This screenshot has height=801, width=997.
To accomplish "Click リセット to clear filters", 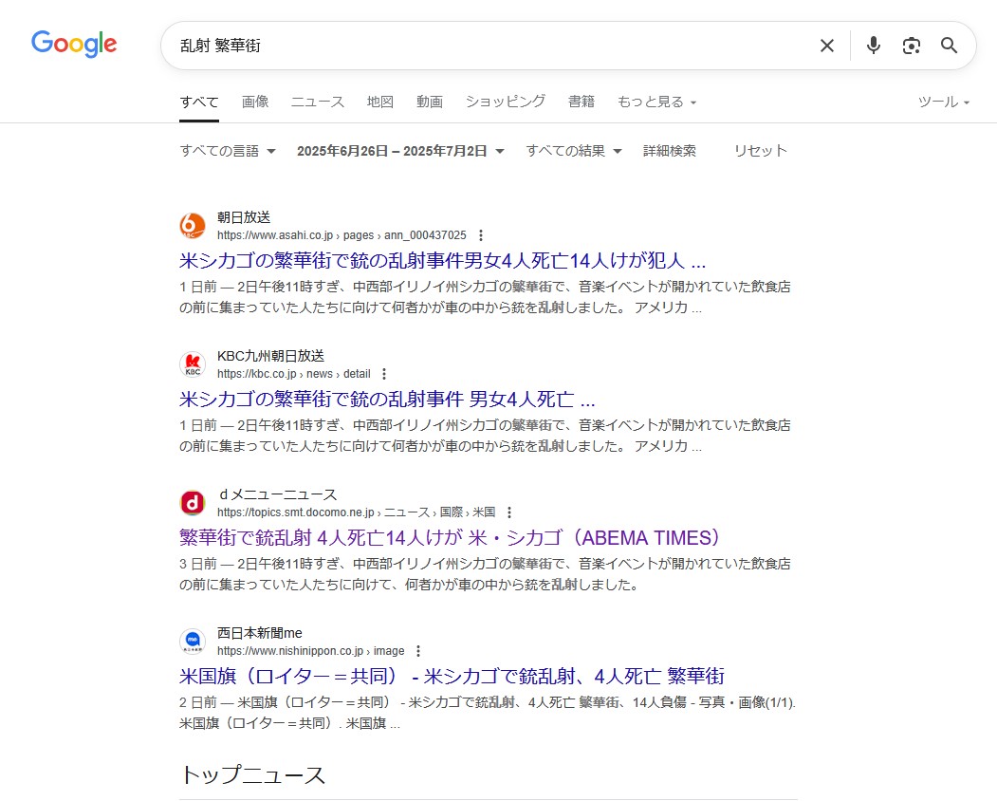I will tap(761, 151).
